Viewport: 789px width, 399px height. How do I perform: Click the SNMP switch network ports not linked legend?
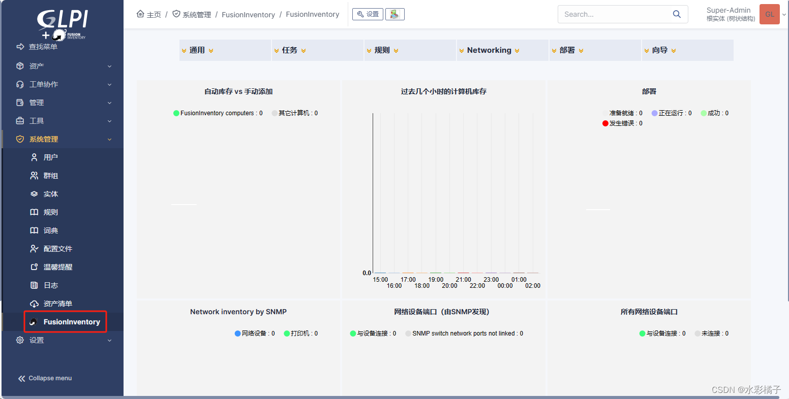click(464, 334)
